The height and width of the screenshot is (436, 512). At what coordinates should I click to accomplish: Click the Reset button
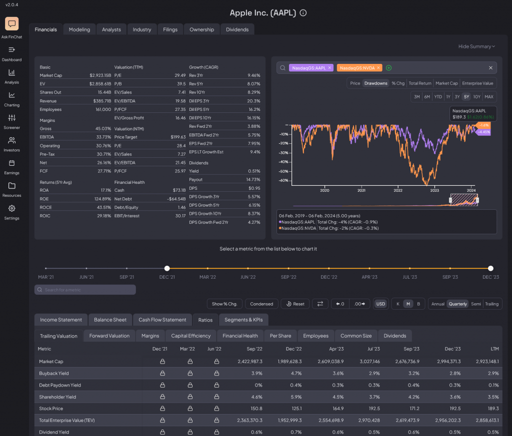pos(295,304)
